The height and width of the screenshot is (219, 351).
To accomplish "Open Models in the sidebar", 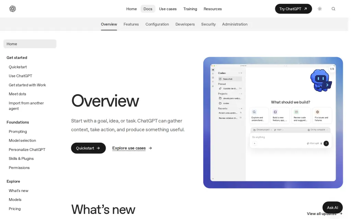I will coord(15,199).
